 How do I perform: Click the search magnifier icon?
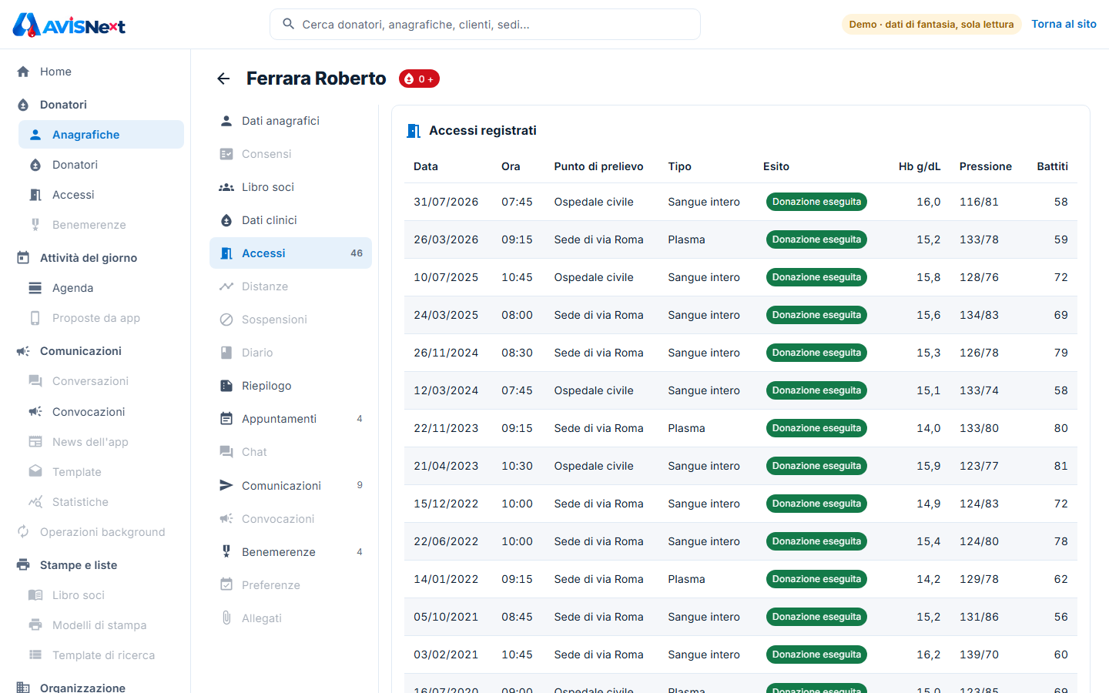pos(289,24)
